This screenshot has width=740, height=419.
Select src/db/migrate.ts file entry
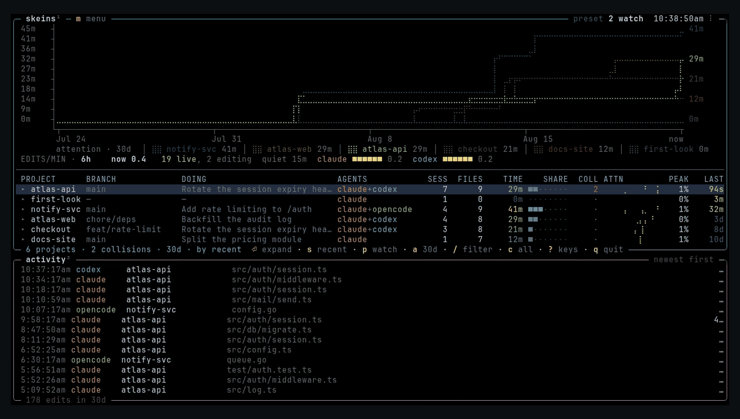pos(269,330)
